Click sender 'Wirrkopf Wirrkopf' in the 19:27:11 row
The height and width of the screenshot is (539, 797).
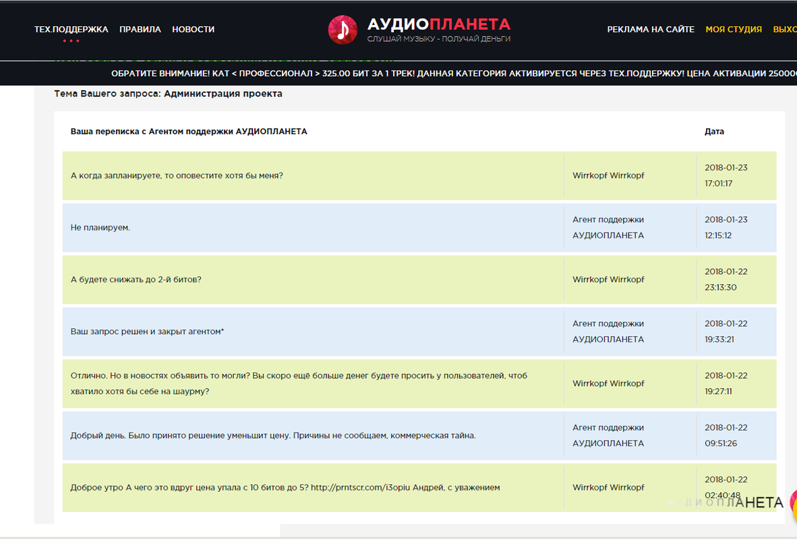[608, 383]
